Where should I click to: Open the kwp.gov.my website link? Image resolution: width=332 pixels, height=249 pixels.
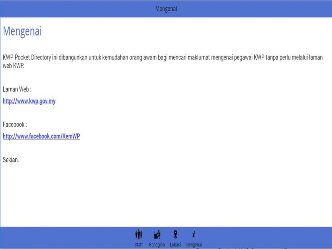pyautogui.click(x=29, y=101)
